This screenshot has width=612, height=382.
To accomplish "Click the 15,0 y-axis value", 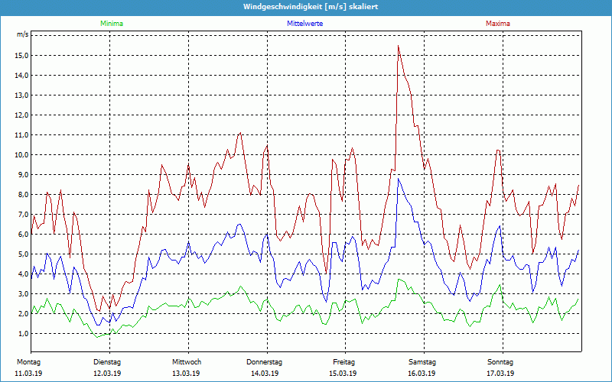I will (21, 55).
